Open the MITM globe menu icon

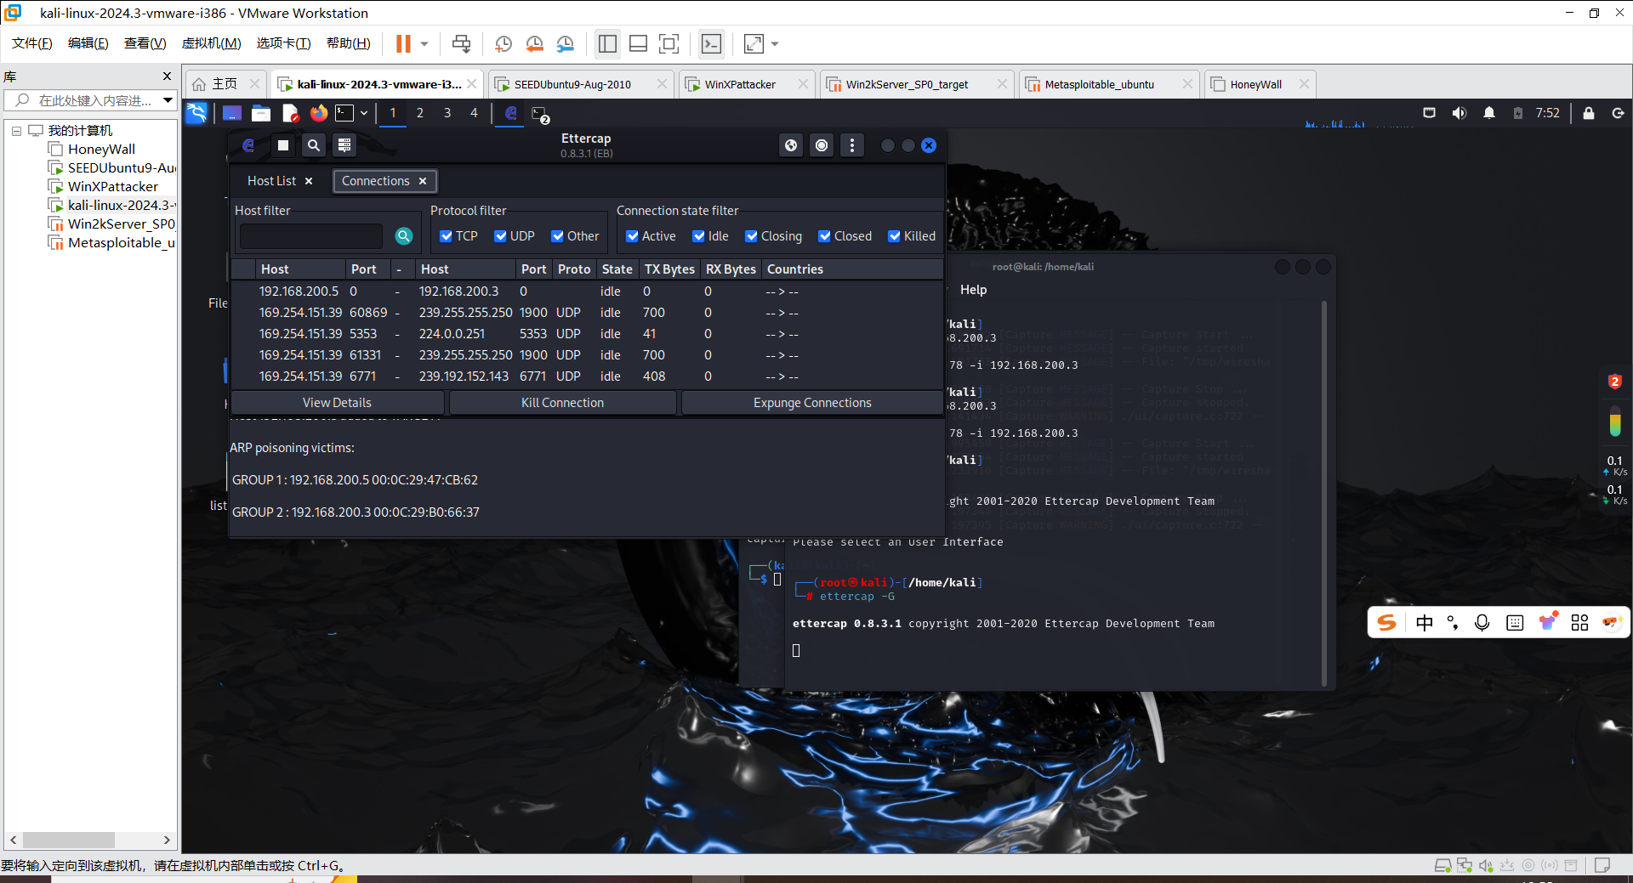(791, 145)
